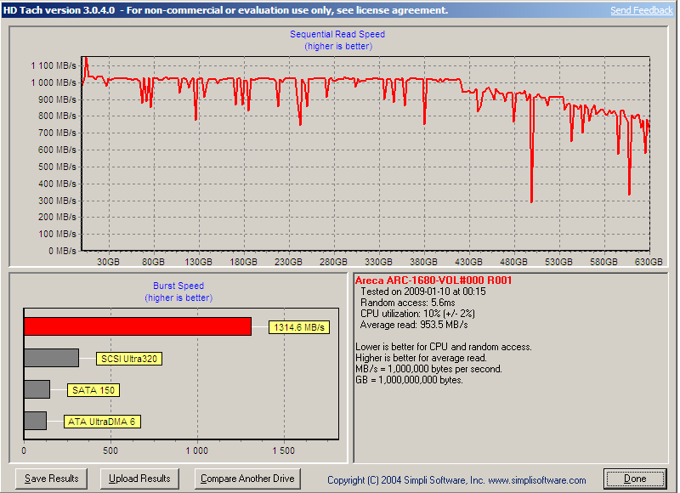Click the gray ATA UltraDMA 6 bar
Image resolution: width=680 pixels, height=493 pixels.
[35, 421]
